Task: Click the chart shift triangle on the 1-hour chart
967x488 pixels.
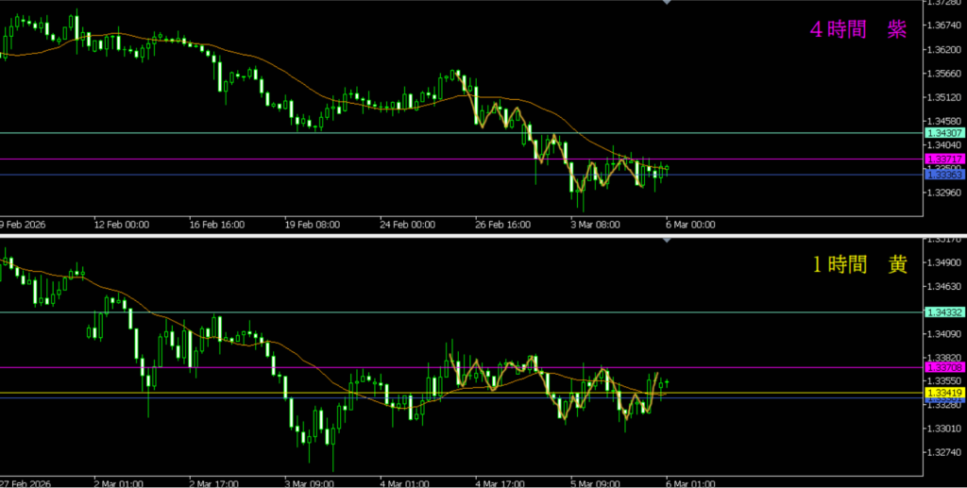Action: pyautogui.click(x=667, y=240)
